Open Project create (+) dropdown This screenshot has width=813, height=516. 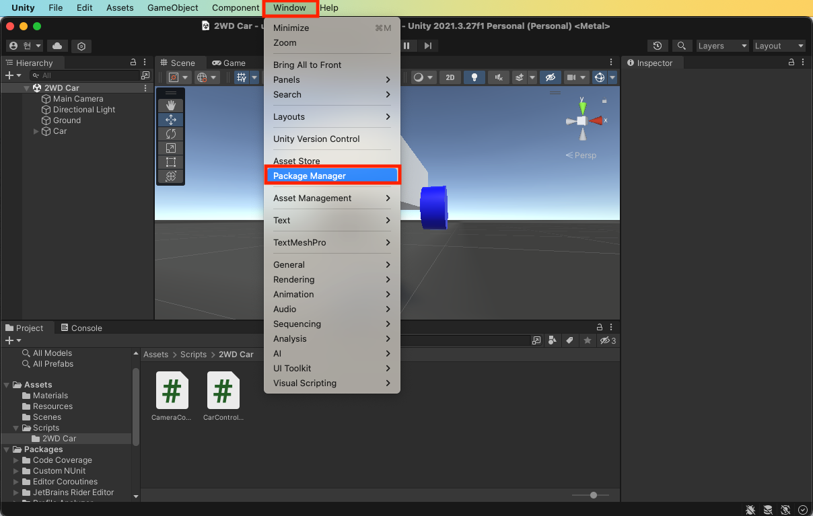13,340
